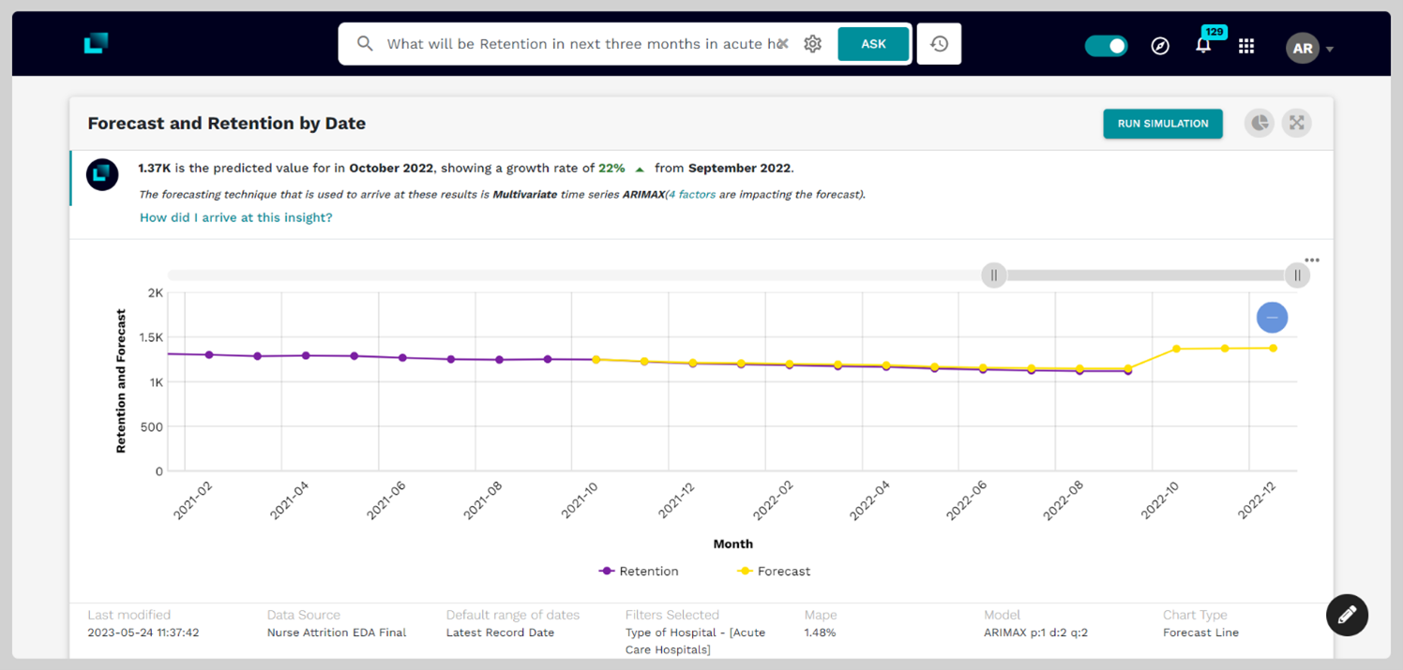This screenshot has width=1403, height=670.
Task: Open the compass explore icon
Action: 1160,47
